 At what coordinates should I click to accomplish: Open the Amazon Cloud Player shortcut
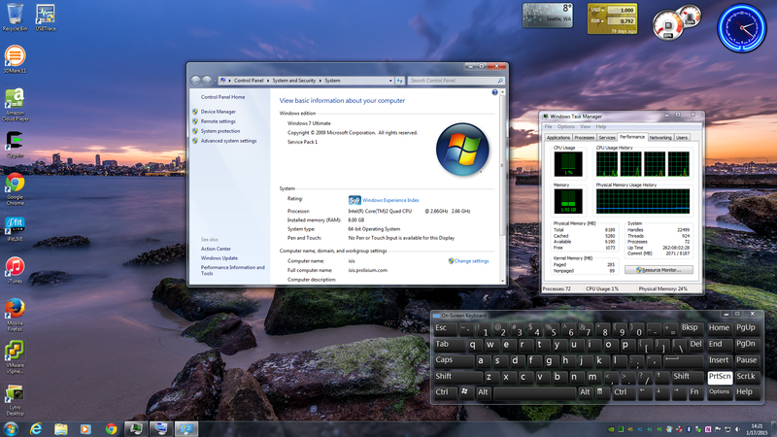15,98
